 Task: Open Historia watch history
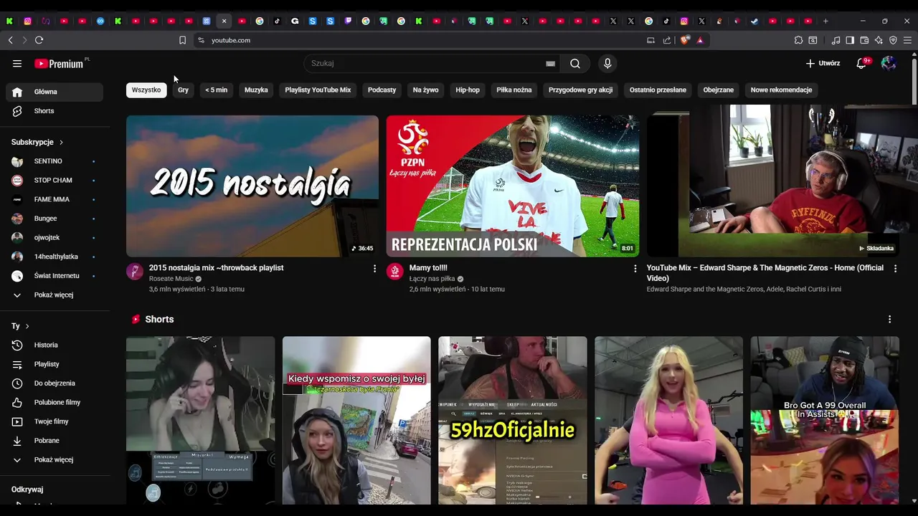55,345
